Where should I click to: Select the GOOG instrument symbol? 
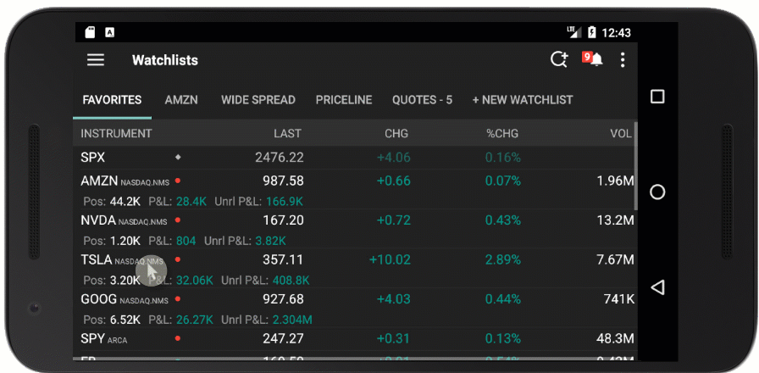click(x=99, y=299)
